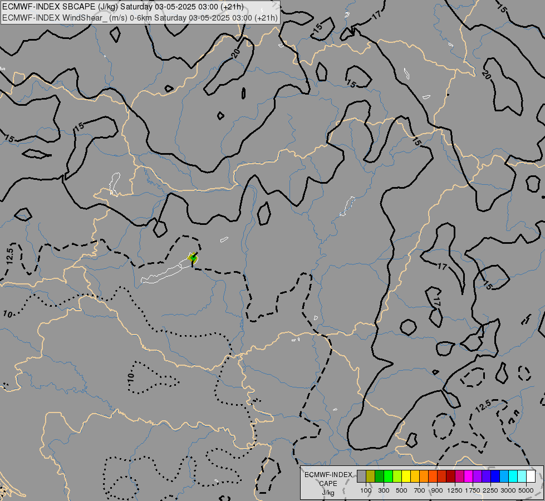This screenshot has width=545, height=501.
Task: Pick the pale cyan swatch left of the 5000 tick
Action: click(x=522, y=477)
